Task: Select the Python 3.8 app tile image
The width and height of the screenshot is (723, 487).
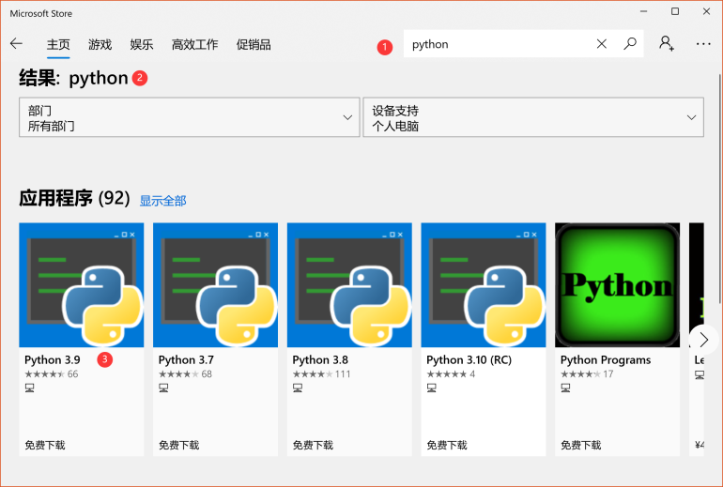Action: 349,285
